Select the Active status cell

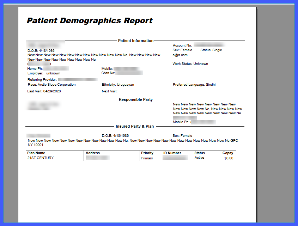tap(199, 158)
